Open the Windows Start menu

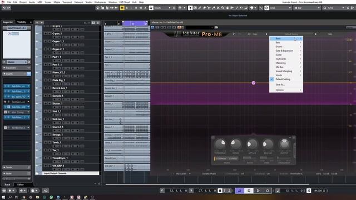(x=3, y=197)
